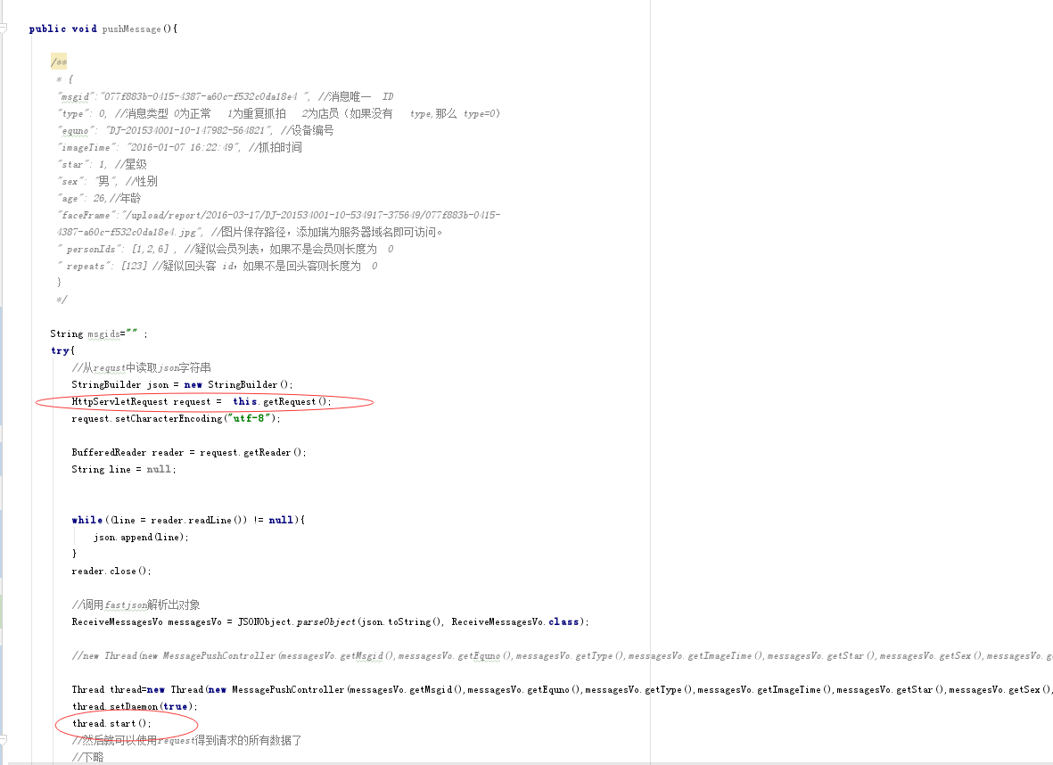Image resolution: width=1053 pixels, height=765 pixels.
Task: Click 'ReceiveMessagesVo messagesVo' declaration
Action: pos(146,622)
